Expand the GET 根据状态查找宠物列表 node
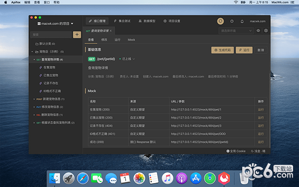 coord(34,123)
